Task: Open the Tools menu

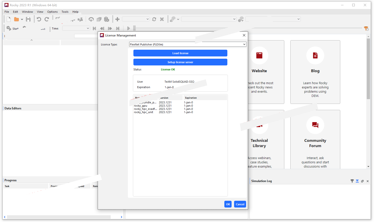Action: click(65, 12)
